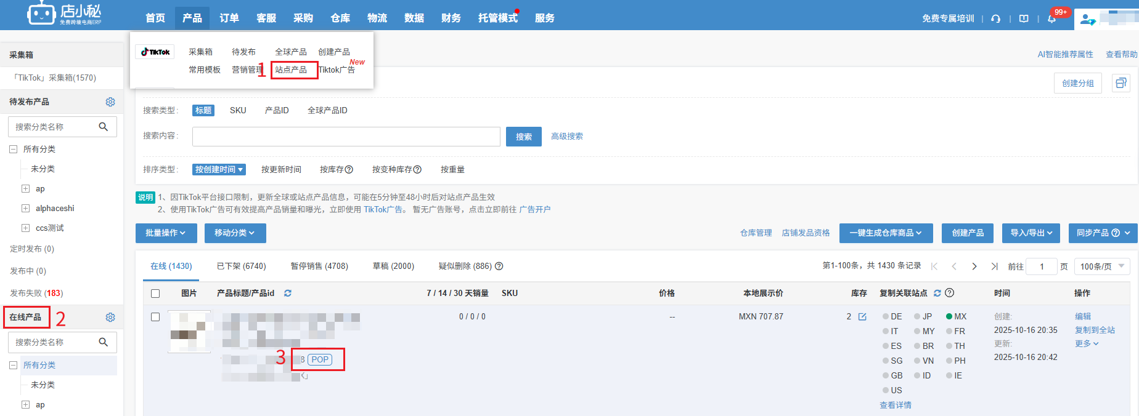The image size is (1139, 416).
Task: Tick the first product row checkbox
Action: 155,316
